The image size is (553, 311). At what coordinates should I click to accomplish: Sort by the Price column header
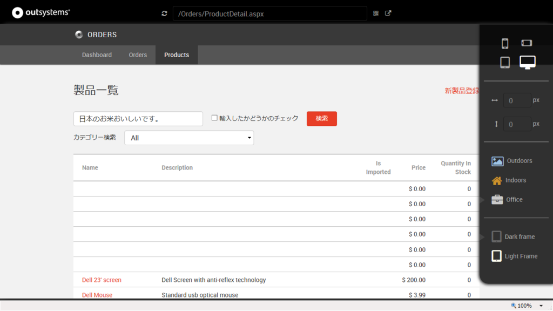pyautogui.click(x=419, y=168)
